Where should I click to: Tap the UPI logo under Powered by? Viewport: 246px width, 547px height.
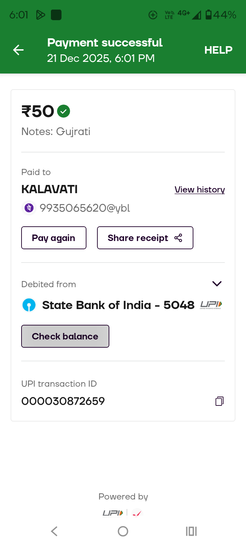click(x=113, y=513)
